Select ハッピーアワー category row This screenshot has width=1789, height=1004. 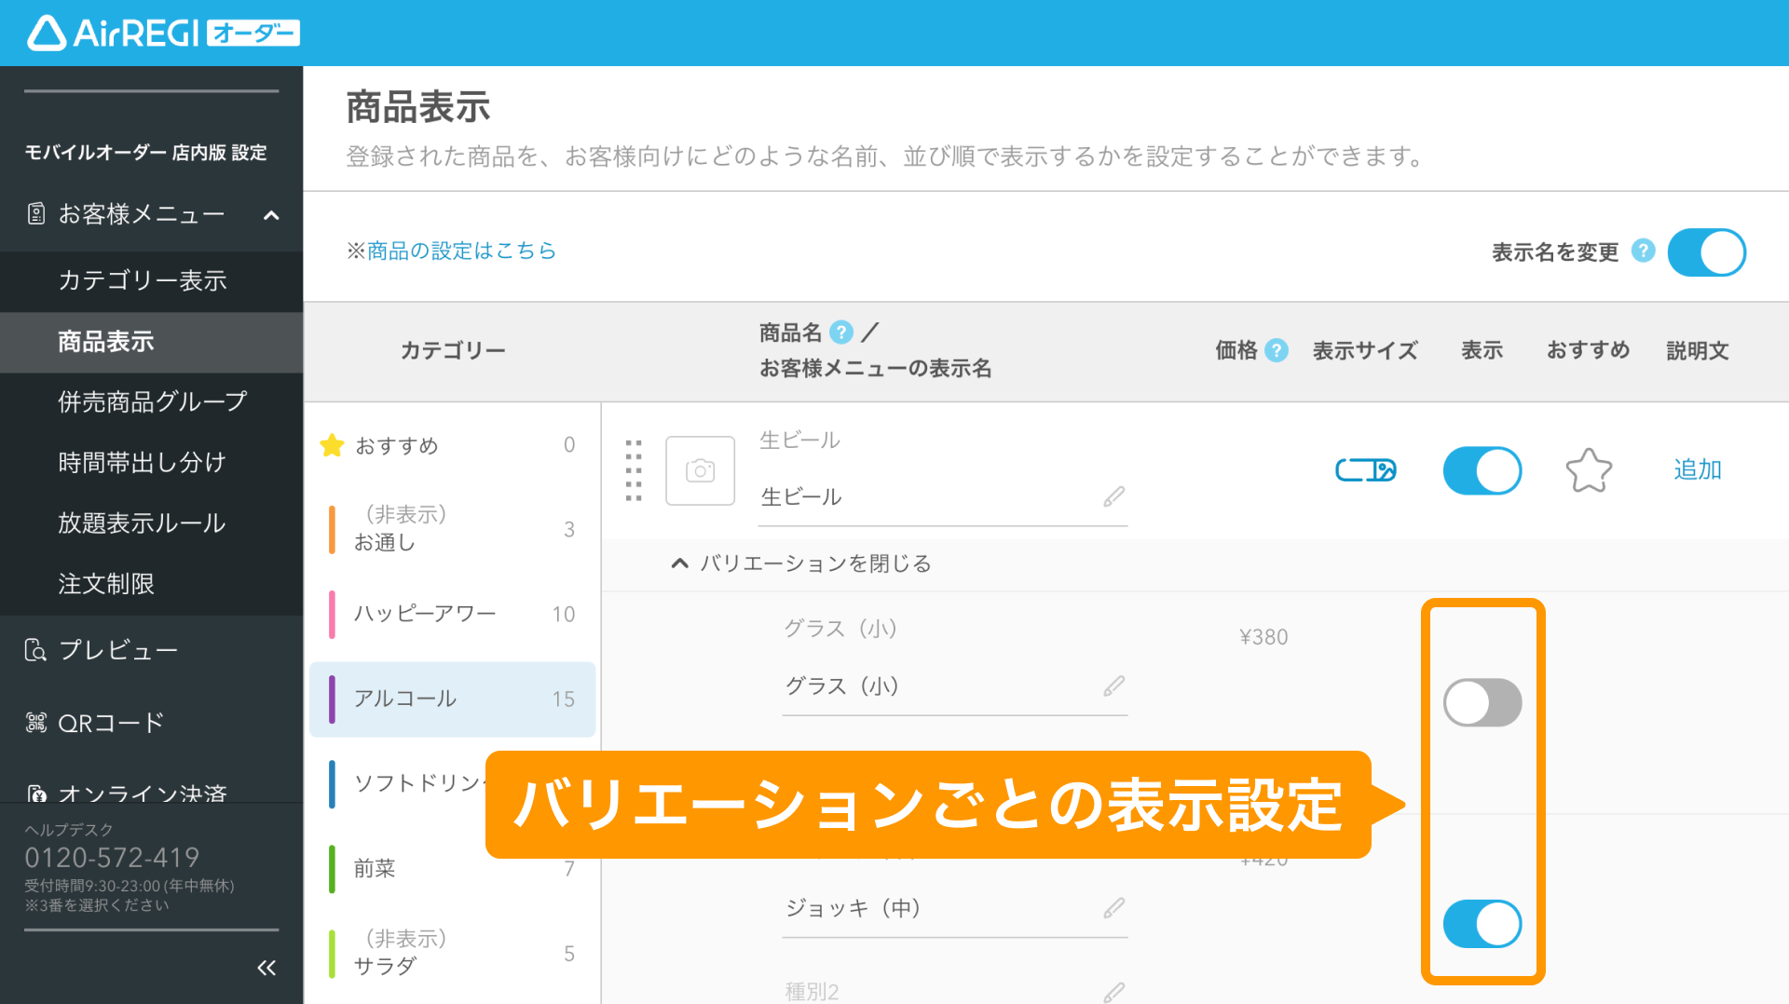(x=453, y=614)
